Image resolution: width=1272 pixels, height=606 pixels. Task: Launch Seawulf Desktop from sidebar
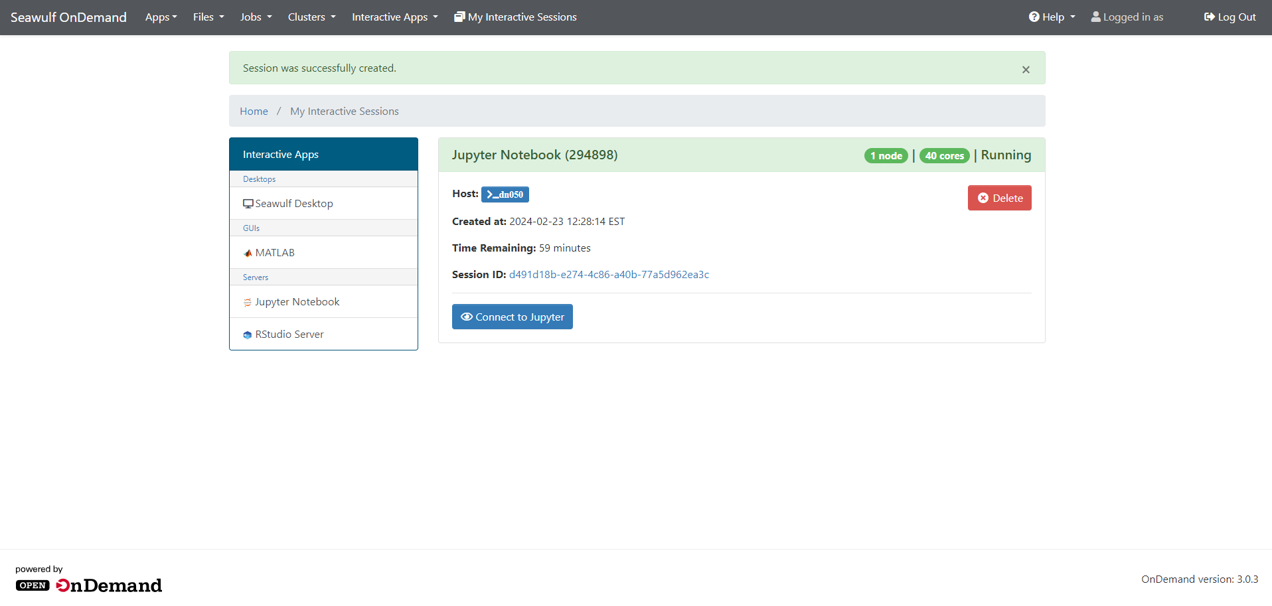tap(323, 203)
